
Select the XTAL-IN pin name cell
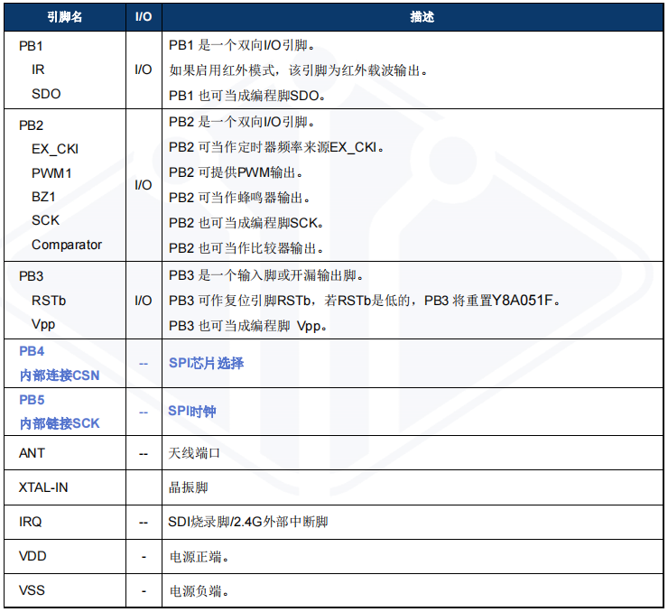click(43, 487)
